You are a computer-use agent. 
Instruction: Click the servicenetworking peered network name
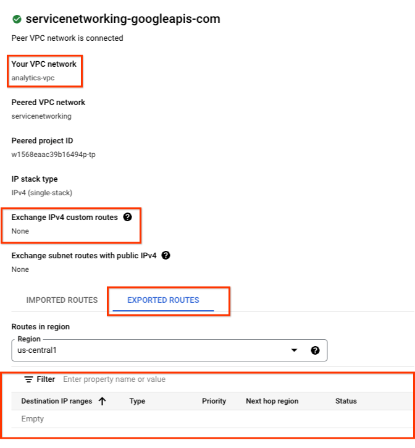pos(41,116)
